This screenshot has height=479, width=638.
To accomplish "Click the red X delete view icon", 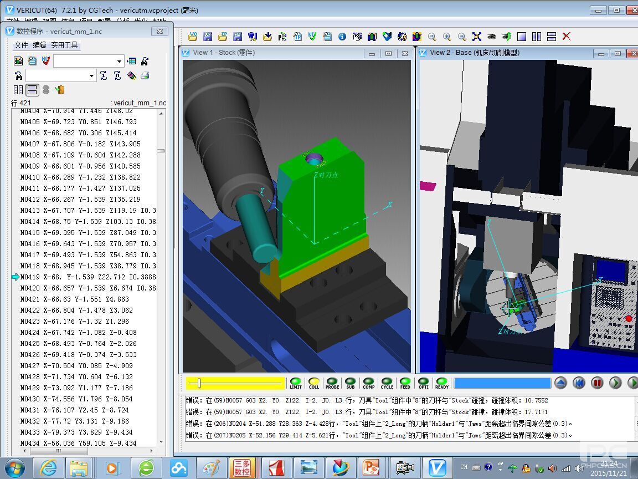I will (567, 37).
